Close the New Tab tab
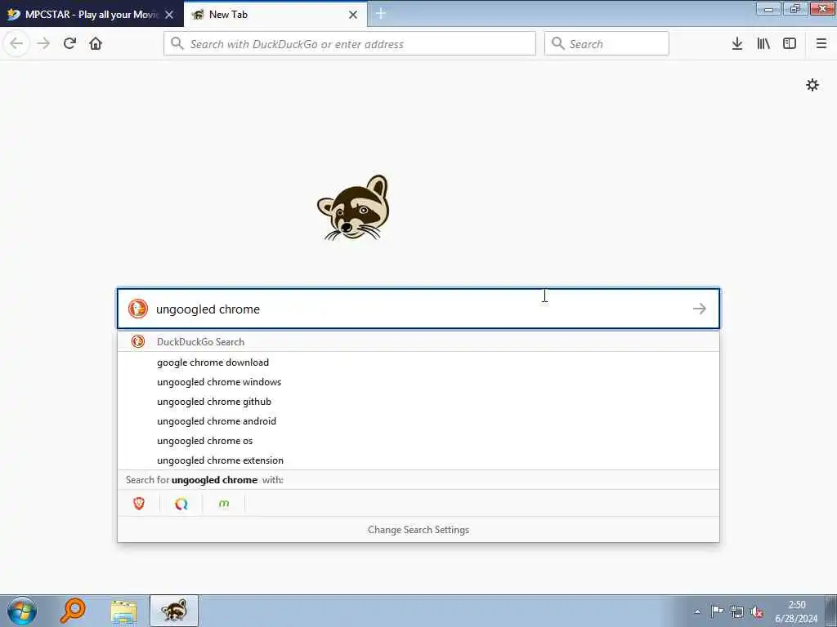The height and width of the screenshot is (627, 837). coord(353,15)
